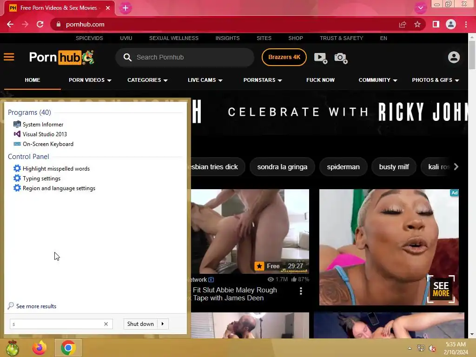
Task: Select the spiderman tag pill
Action: pyautogui.click(x=344, y=167)
